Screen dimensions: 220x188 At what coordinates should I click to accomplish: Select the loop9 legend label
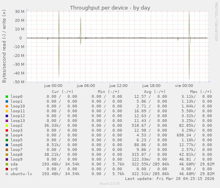point(16,159)
